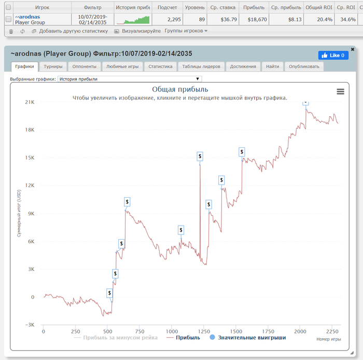Click the cut-off marker near the 21K line
Viewport: 363px width, 360px height.
305,103
